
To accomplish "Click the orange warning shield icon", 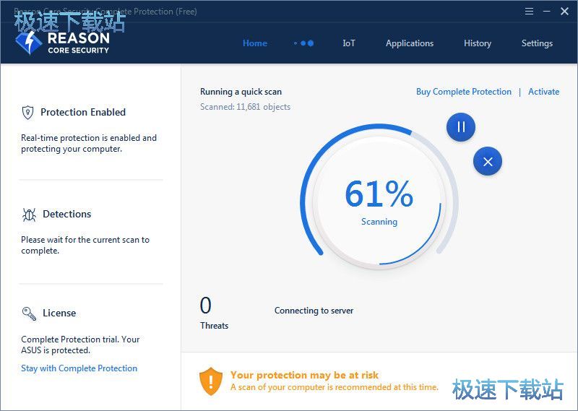I will pos(211,381).
